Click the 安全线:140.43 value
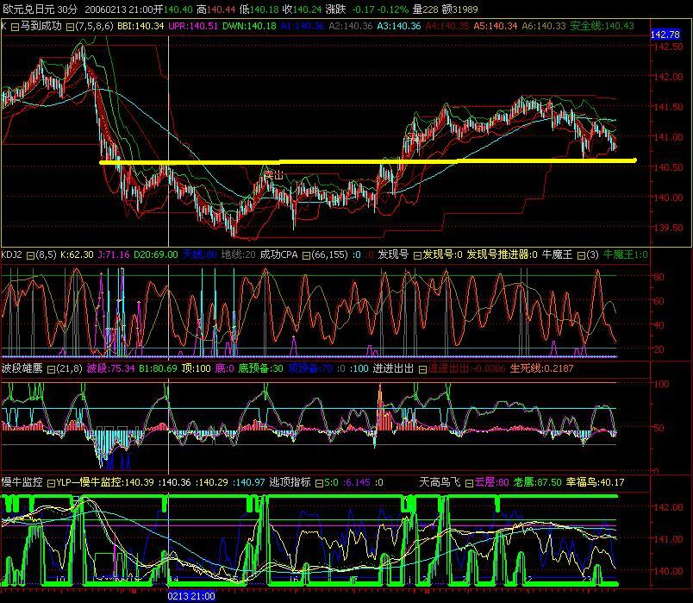The image size is (693, 603). tap(602, 26)
